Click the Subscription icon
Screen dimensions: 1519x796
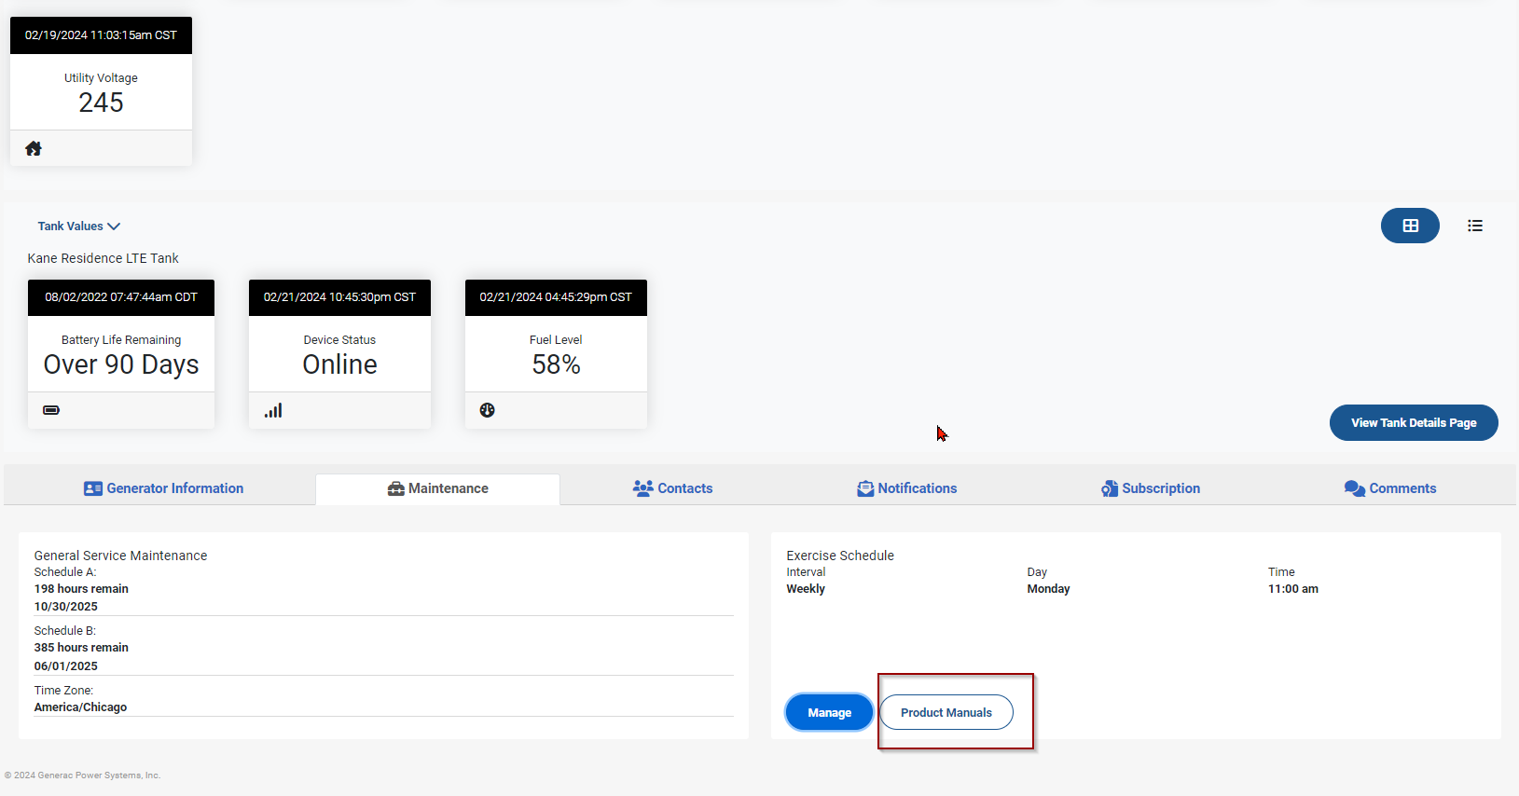[1110, 488]
